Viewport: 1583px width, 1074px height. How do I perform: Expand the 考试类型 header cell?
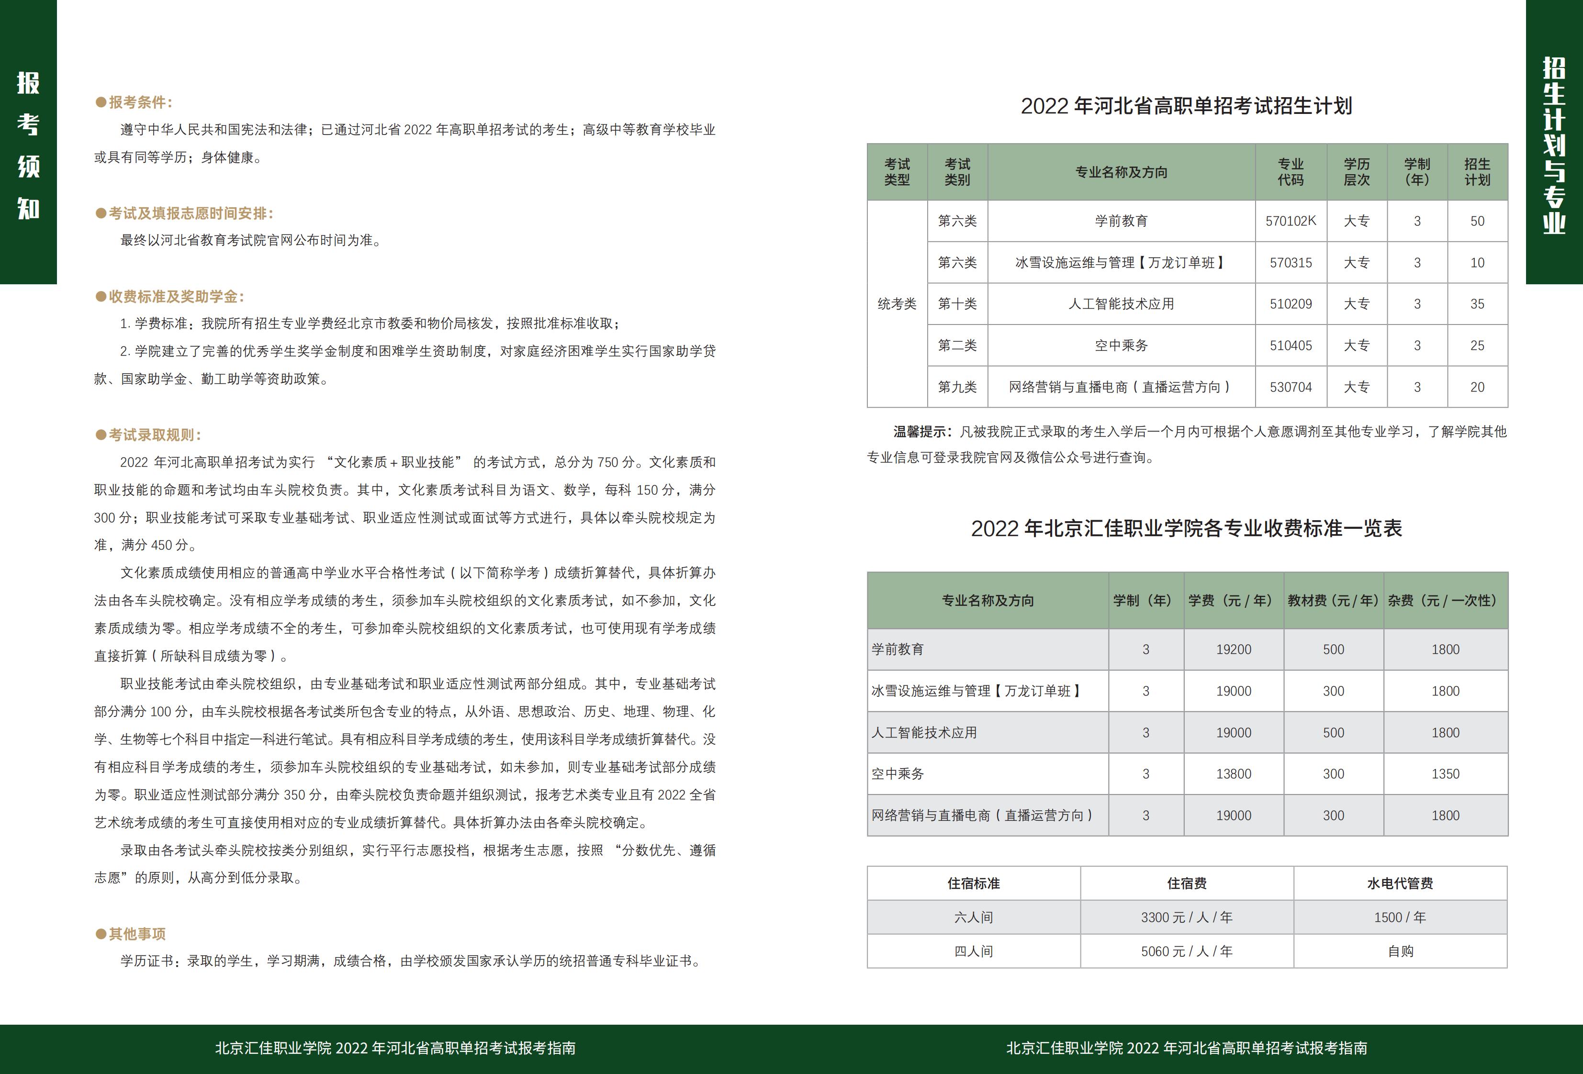click(x=897, y=172)
